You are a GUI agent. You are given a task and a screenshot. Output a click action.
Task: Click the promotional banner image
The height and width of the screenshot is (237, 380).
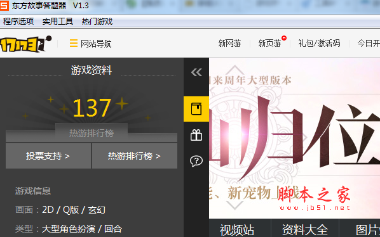coord(294,138)
